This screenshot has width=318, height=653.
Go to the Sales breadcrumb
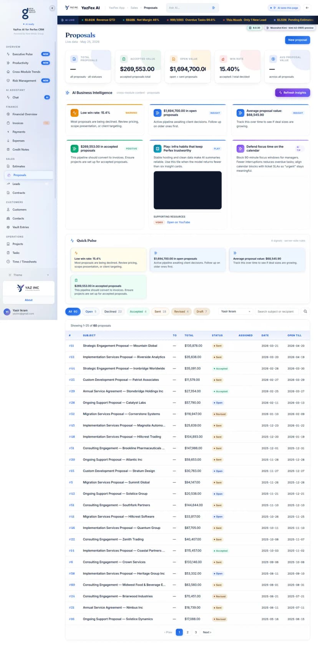[134, 8]
